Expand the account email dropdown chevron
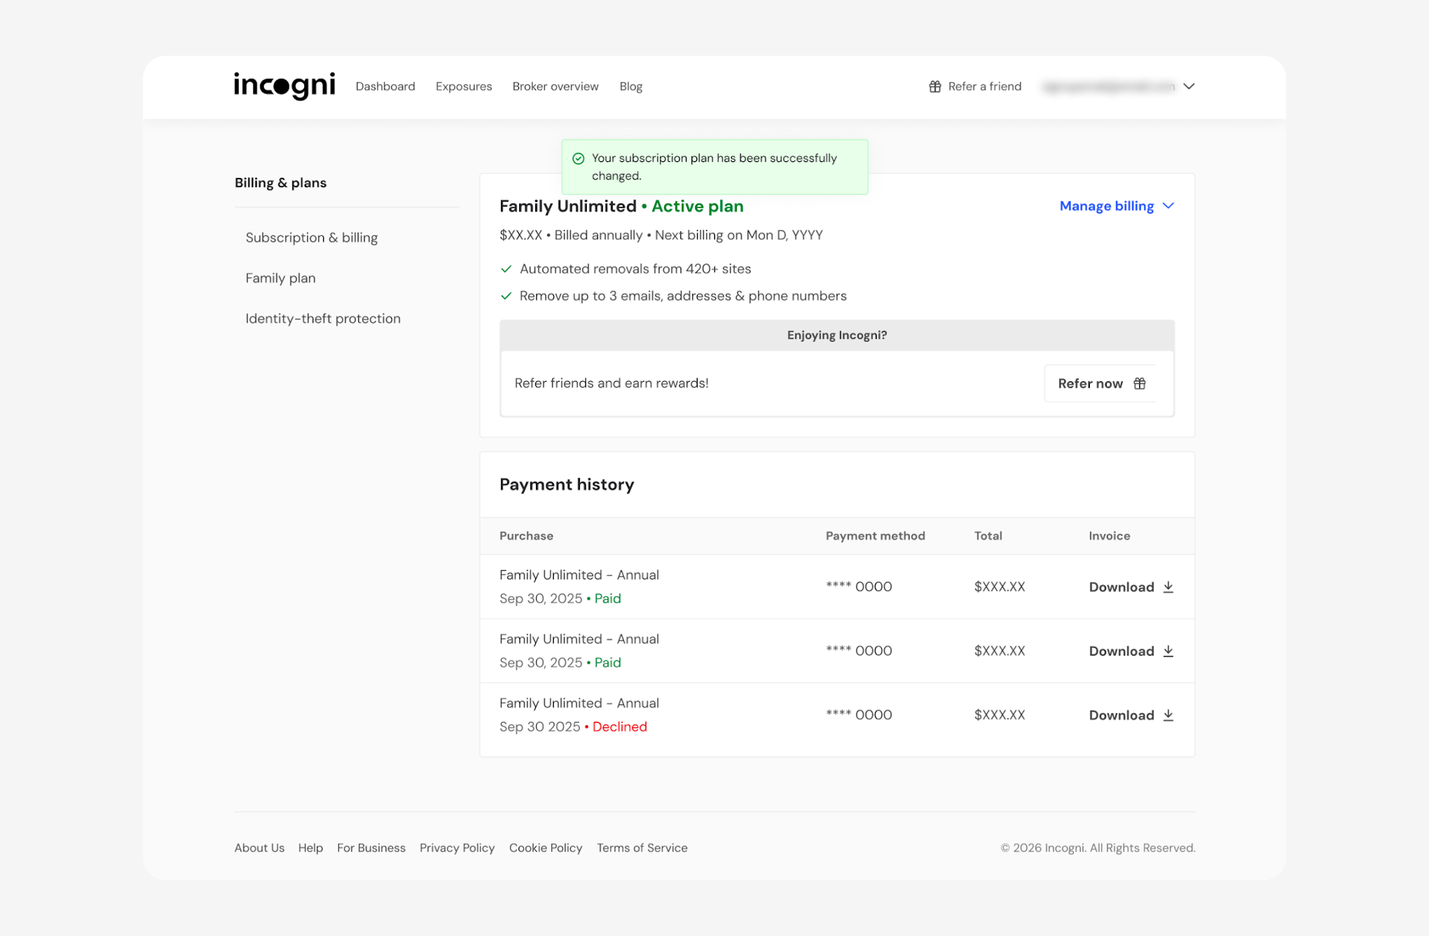The width and height of the screenshot is (1429, 936). click(x=1190, y=87)
